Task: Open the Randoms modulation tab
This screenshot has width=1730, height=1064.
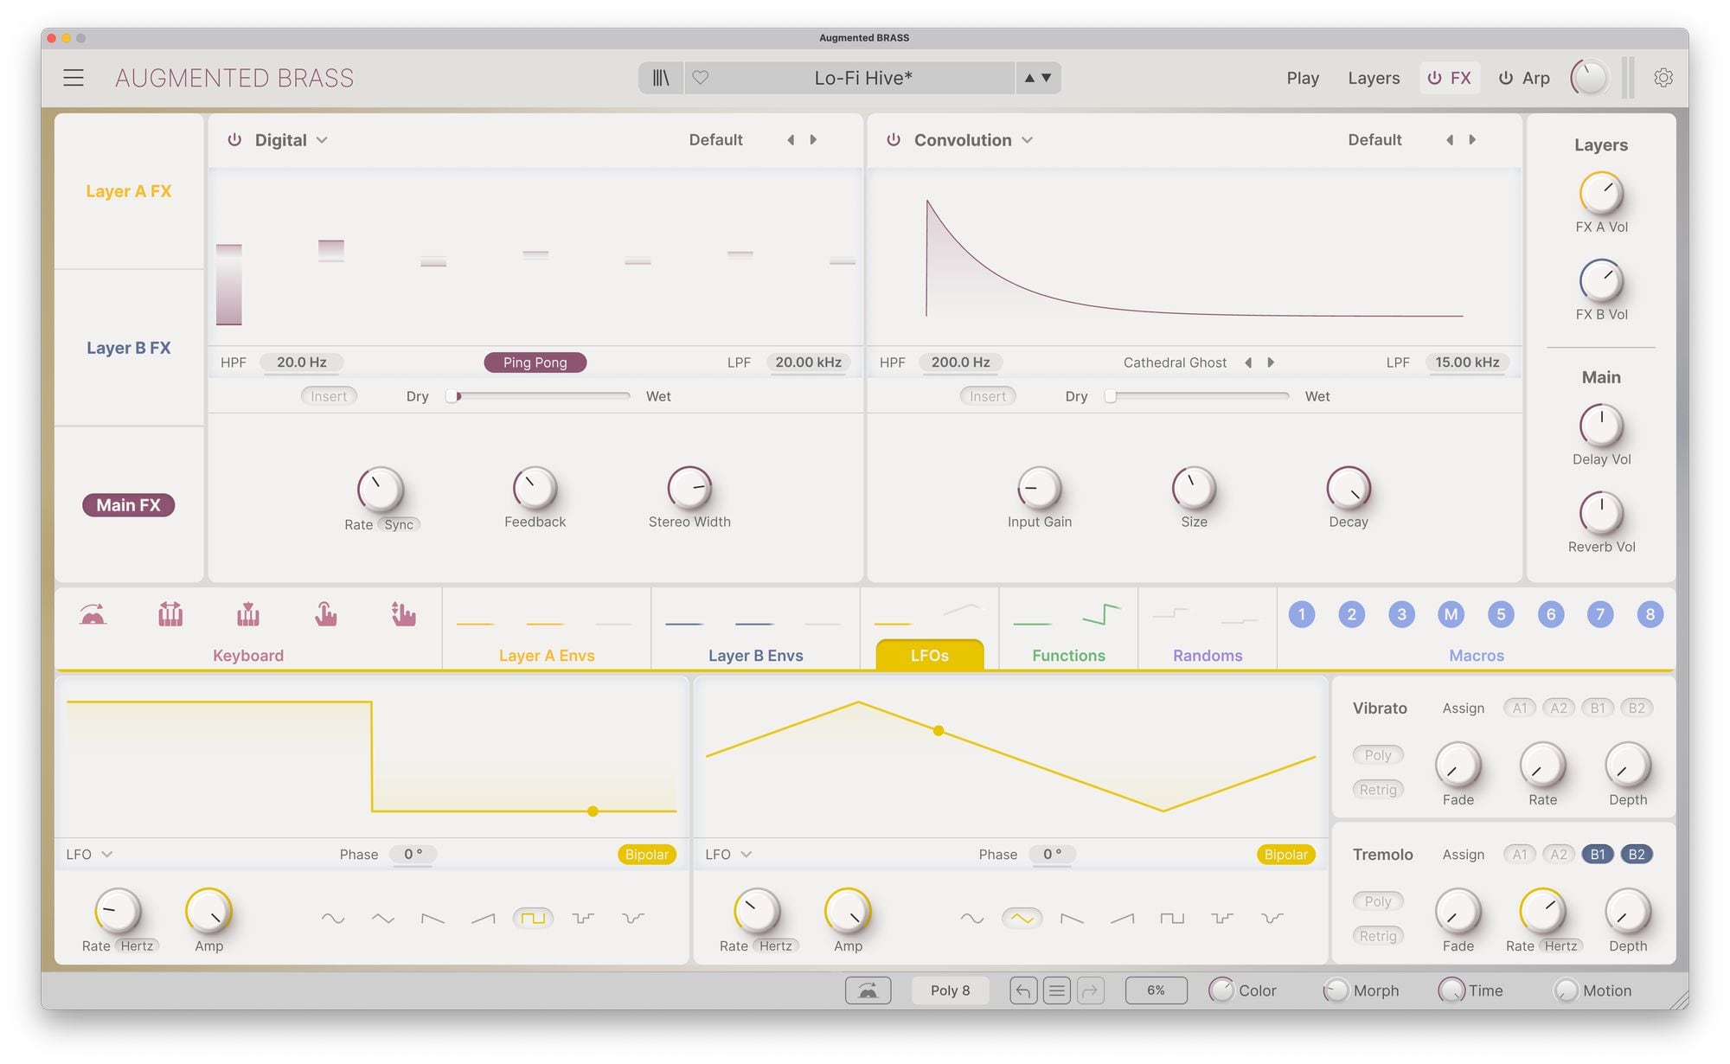Action: pyautogui.click(x=1208, y=656)
